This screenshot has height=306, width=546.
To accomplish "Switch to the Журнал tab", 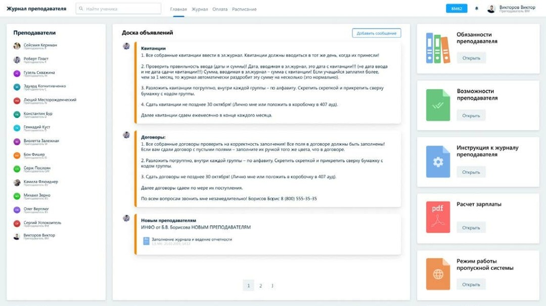I will [200, 9].
